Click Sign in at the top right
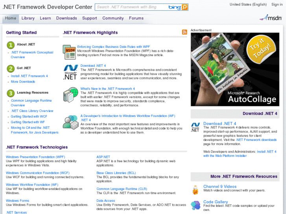 [x=277, y=4]
